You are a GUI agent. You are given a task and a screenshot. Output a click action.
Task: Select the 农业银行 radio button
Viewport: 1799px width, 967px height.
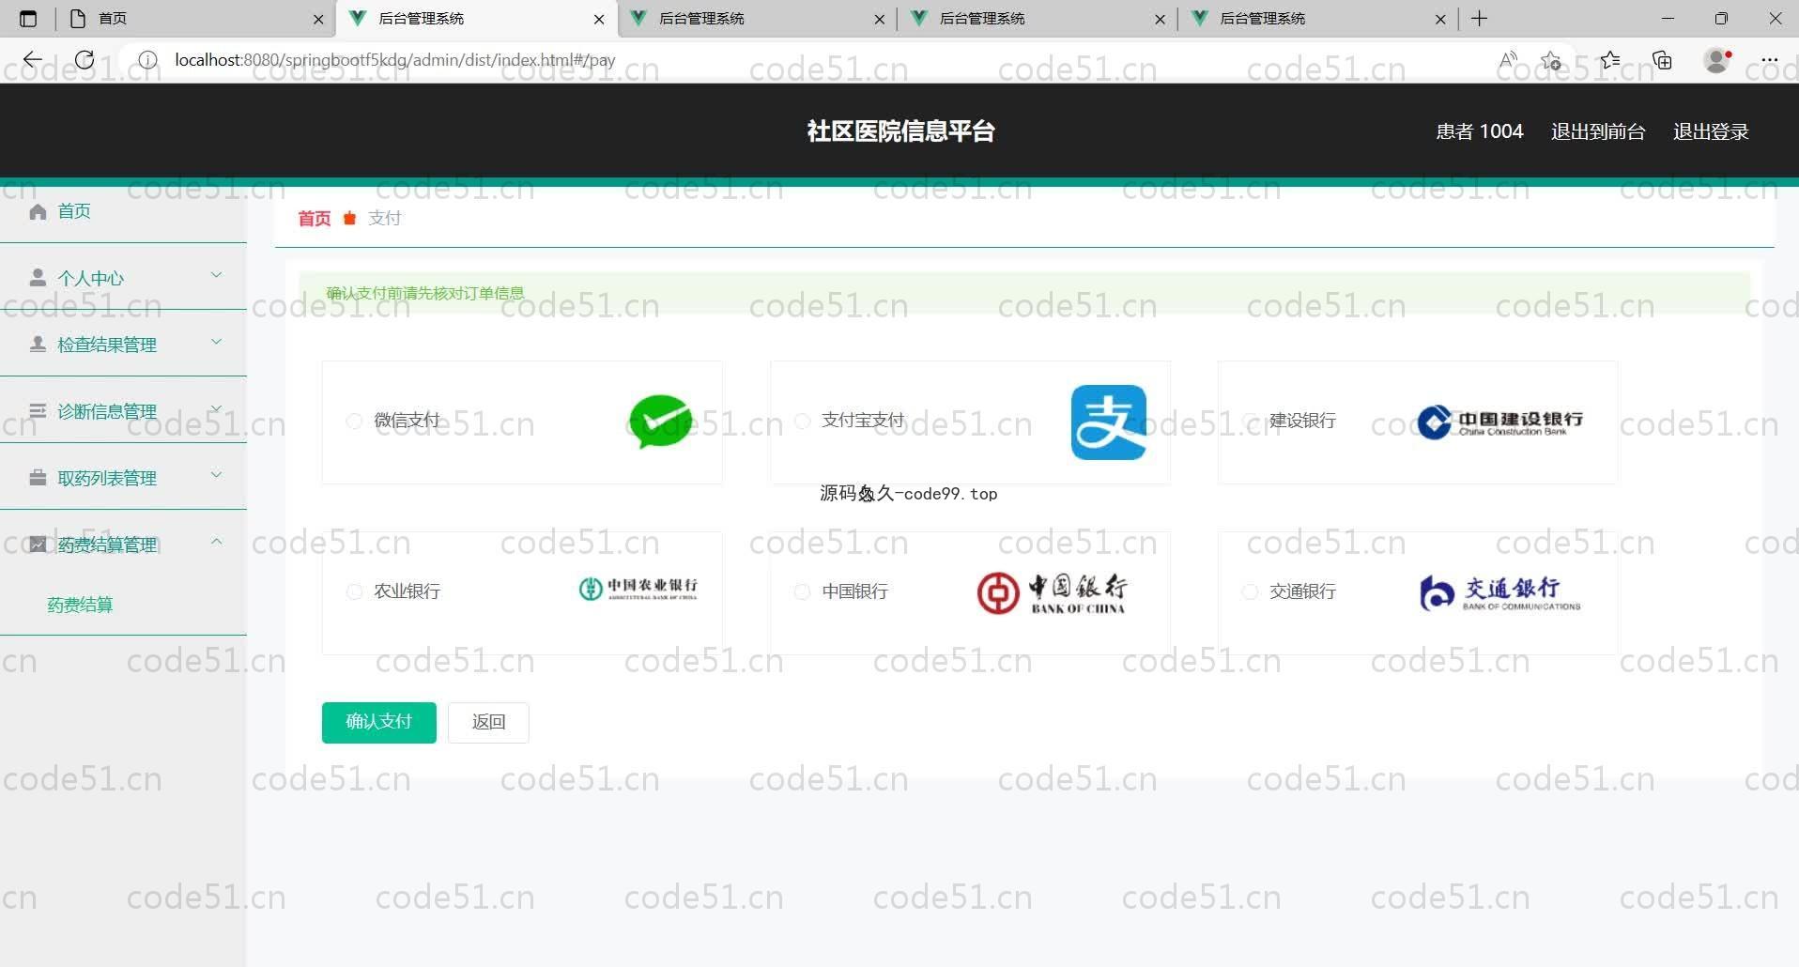[354, 591]
